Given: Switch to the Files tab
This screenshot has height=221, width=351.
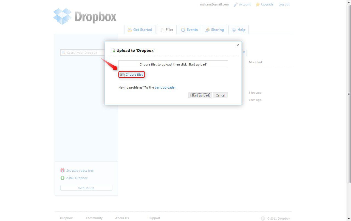Looking at the screenshot, I should [x=166, y=30].
